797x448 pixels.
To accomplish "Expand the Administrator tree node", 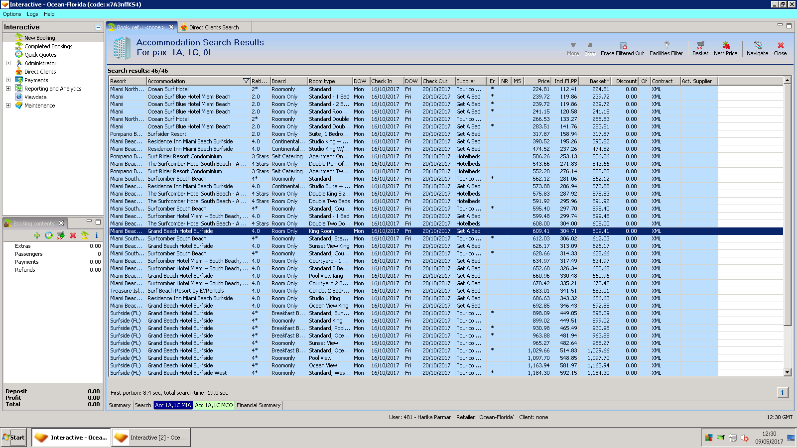I will [8, 63].
